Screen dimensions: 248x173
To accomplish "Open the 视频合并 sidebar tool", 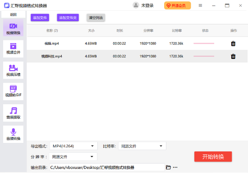I will [x=13, y=49].
